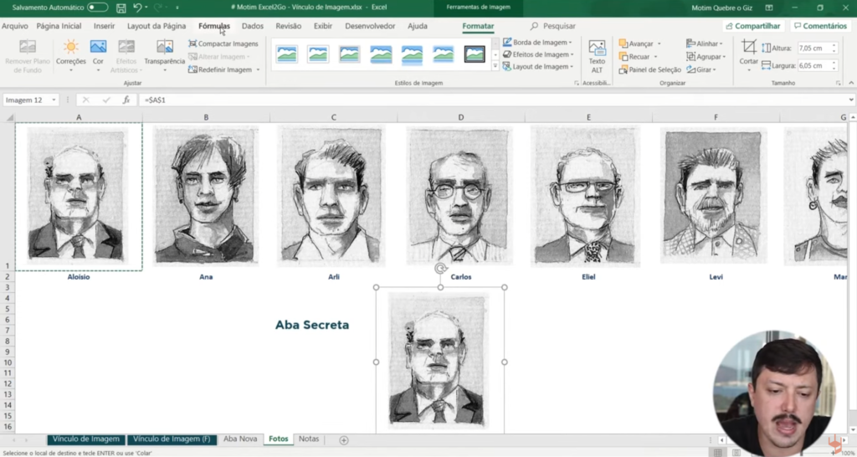Expand the formula bar chevron
The height and width of the screenshot is (457, 857).
(851, 100)
